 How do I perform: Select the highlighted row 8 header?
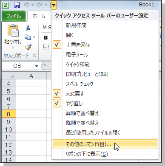[9, 114]
